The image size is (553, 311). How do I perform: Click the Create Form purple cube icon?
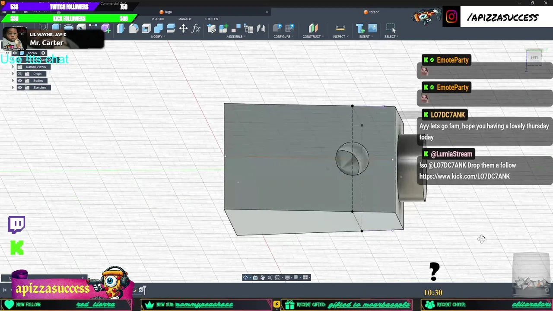point(106,29)
